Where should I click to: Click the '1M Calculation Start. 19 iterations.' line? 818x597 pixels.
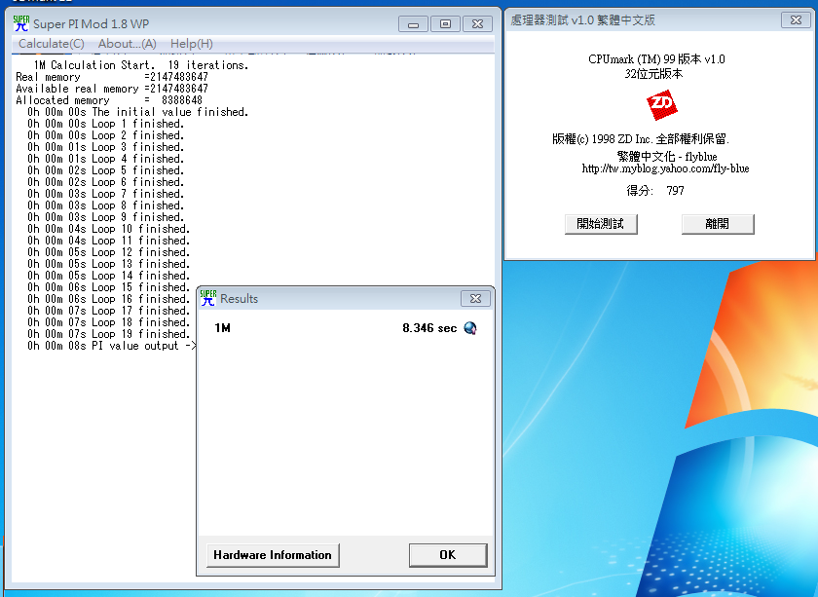(x=141, y=65)
